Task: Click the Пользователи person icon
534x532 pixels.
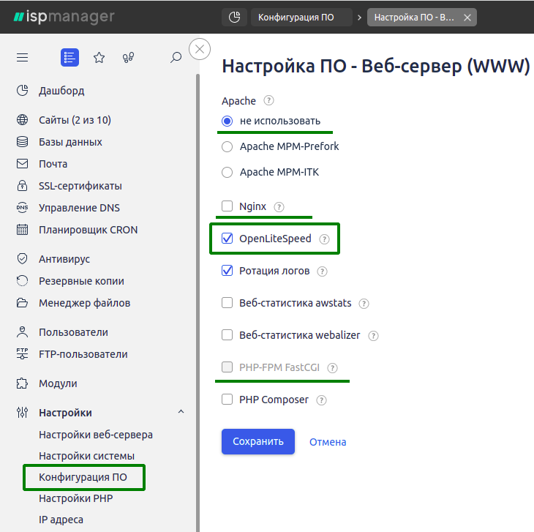Action: [23, 332]
